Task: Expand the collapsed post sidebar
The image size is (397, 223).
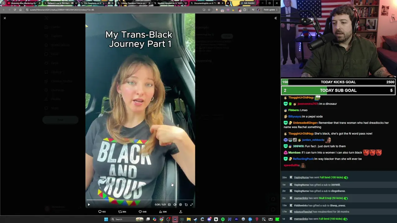Action: 275,18
